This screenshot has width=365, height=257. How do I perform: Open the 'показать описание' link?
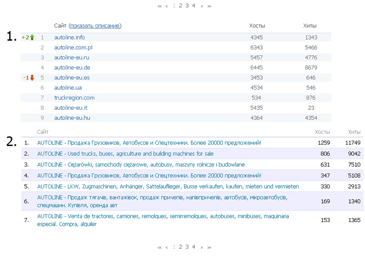click(95, 26)
